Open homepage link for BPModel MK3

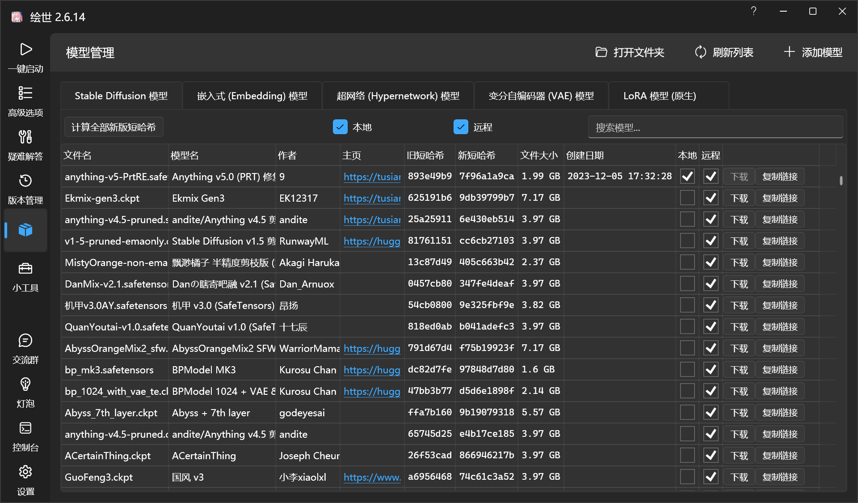[372, 370]
